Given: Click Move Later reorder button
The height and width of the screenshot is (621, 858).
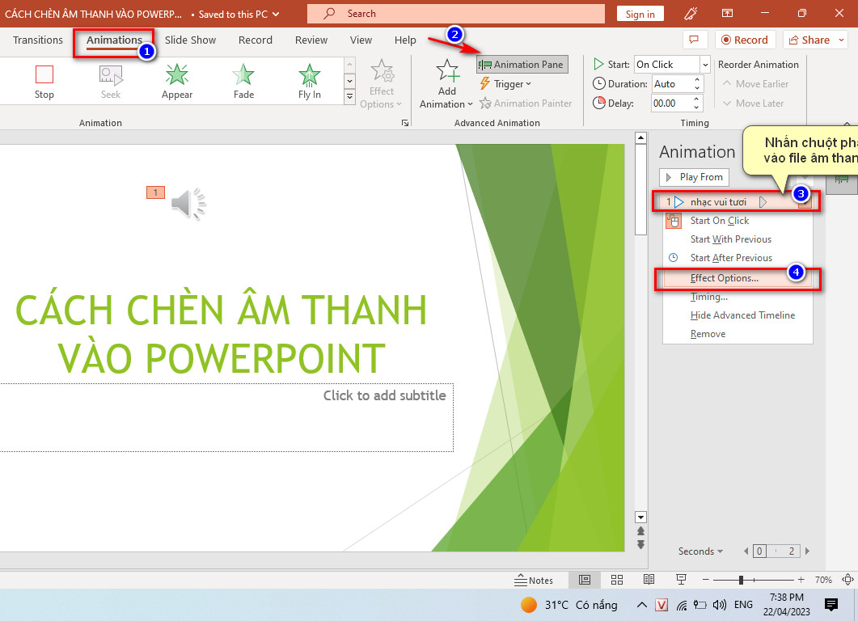Looking at the screenshot, I should [x=753, y=103].
